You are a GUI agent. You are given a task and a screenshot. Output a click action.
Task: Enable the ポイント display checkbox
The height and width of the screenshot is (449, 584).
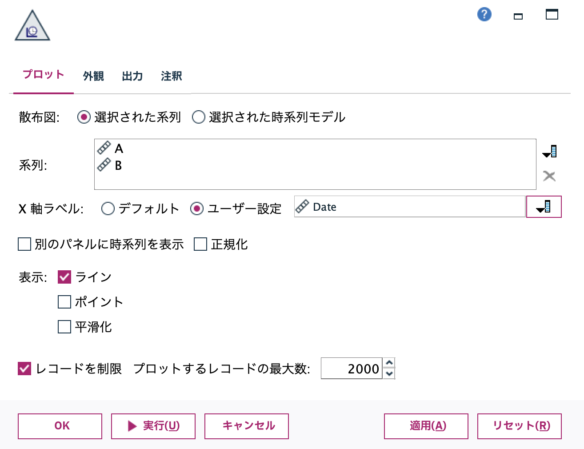(64, 302)
